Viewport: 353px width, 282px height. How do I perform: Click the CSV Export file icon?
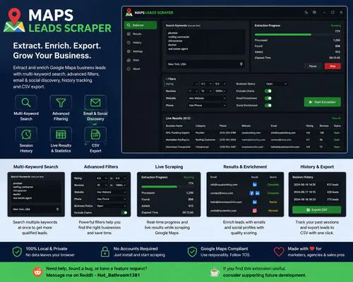coord(95,135)
